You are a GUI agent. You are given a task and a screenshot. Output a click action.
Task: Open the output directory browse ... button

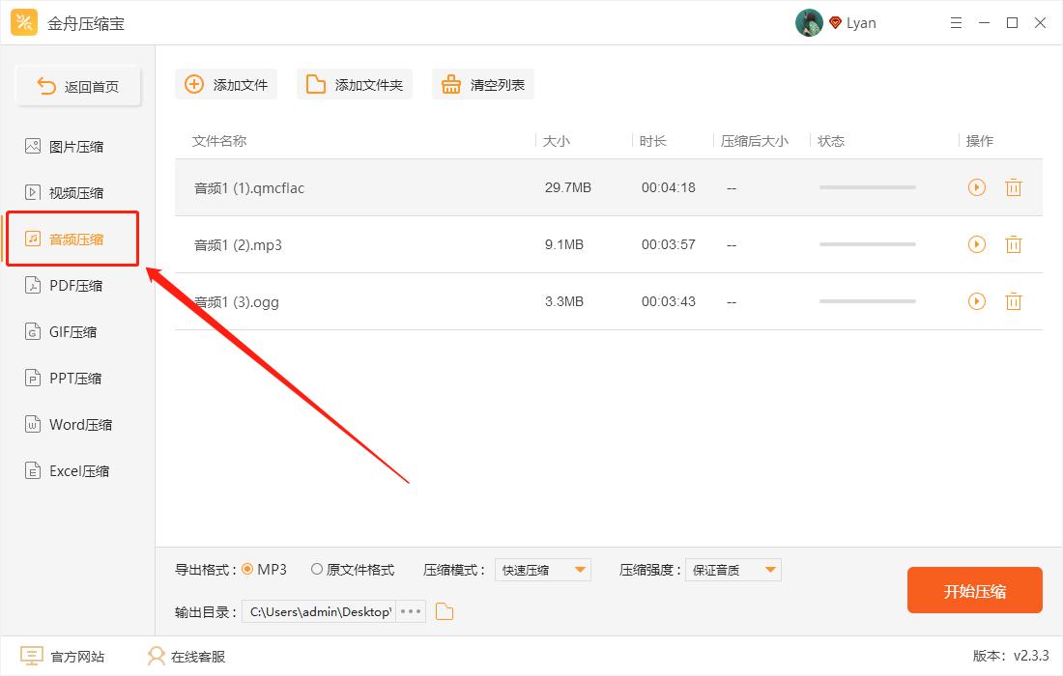411,611
